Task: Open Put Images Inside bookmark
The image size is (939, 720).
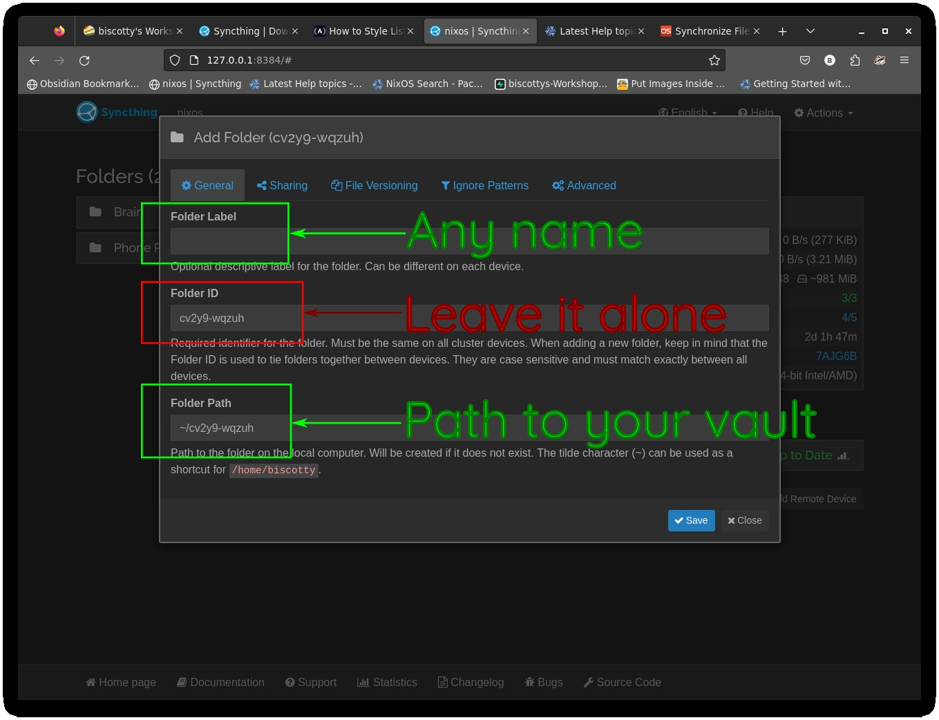Action: pyautogui.click(x=671, y=84)
